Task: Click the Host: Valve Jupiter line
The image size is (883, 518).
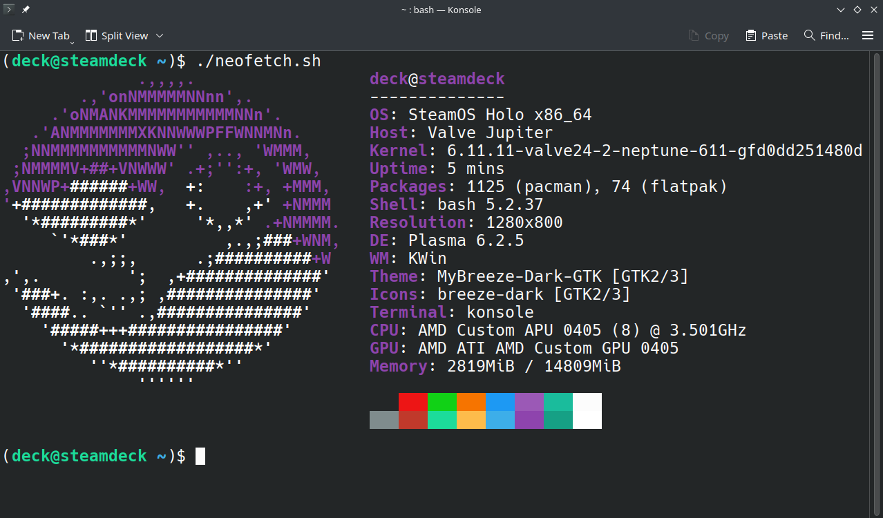Action: pyautogui.click(x=462, y=133)
